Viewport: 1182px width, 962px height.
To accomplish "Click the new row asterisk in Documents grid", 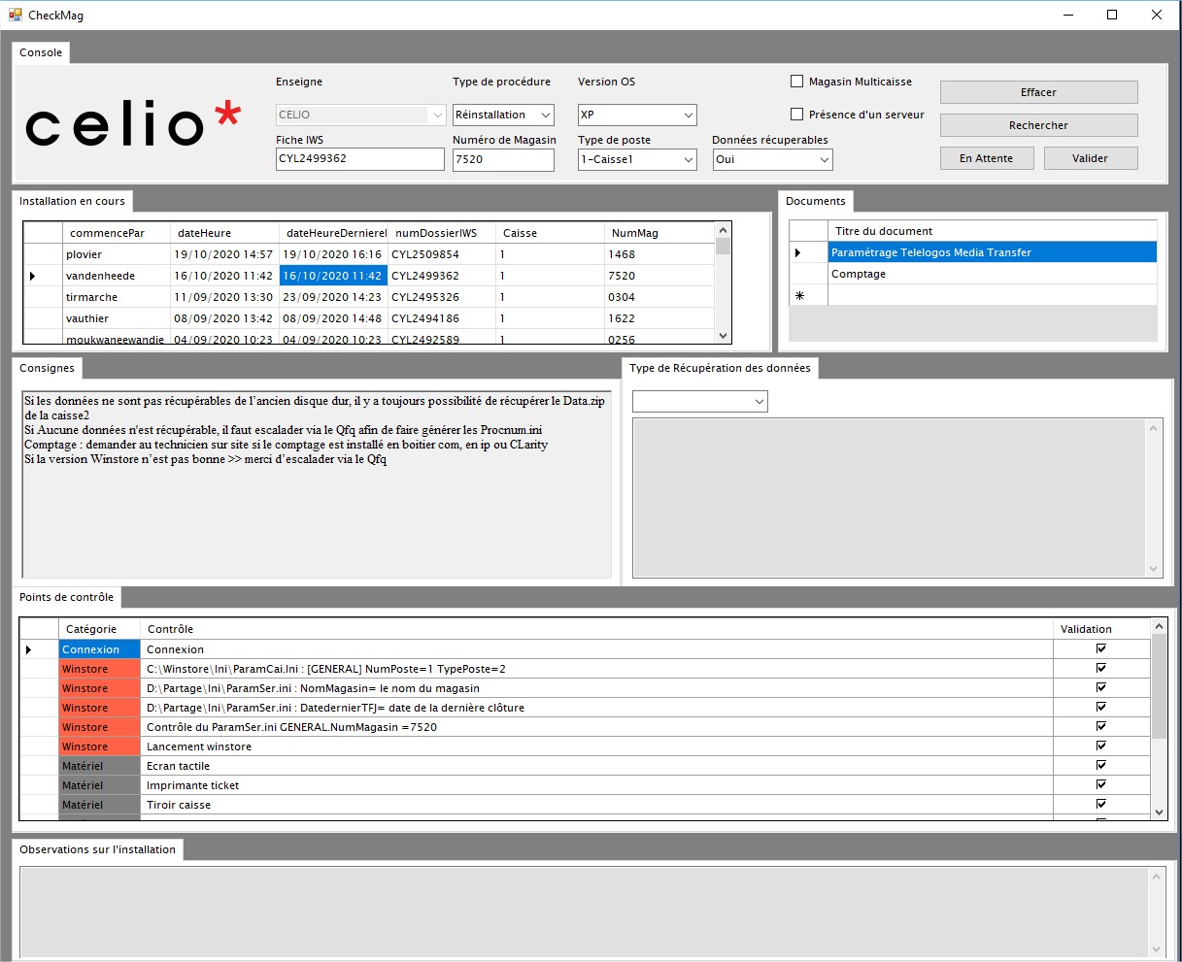I will click(x=799, y=296).
